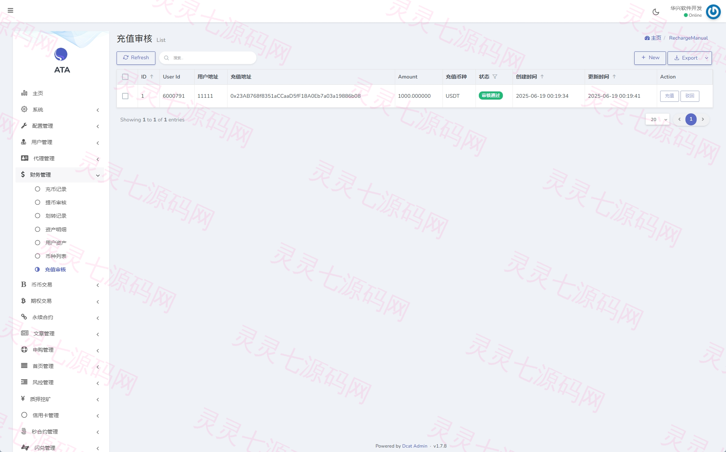Viewport: 726px width, 452px height.
Task: Expand the 币币交易 menu chevron
Action: [x=98, y=285]
